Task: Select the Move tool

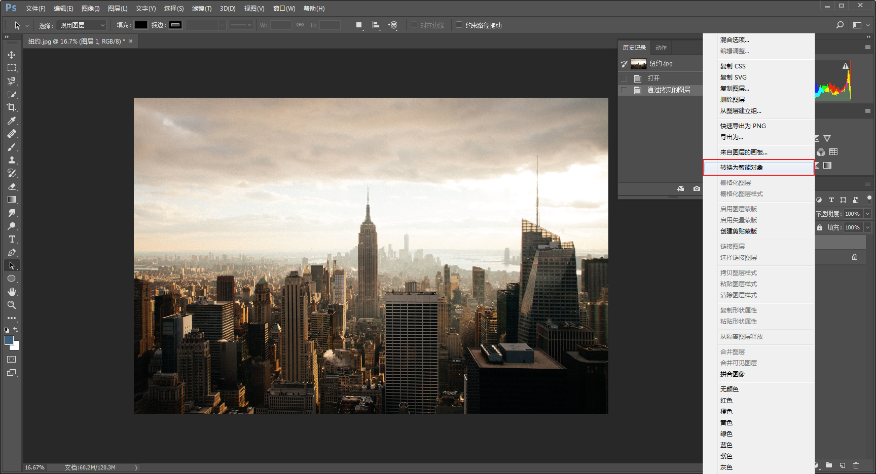Action: (12, 55)
